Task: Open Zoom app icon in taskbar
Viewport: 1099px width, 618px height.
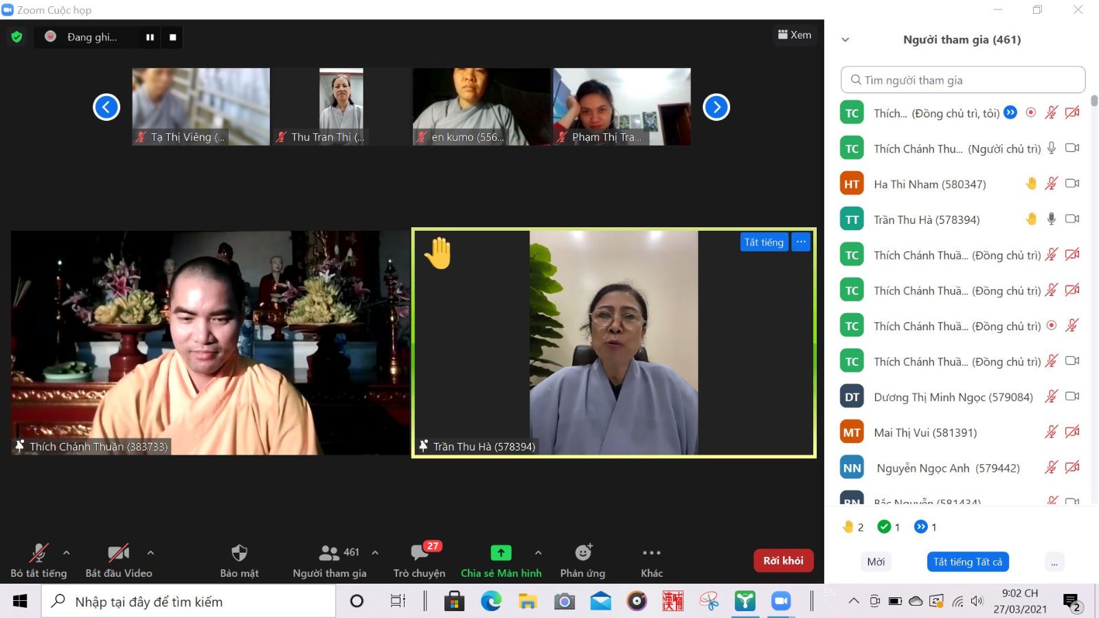Action: (x=781, y=602)
